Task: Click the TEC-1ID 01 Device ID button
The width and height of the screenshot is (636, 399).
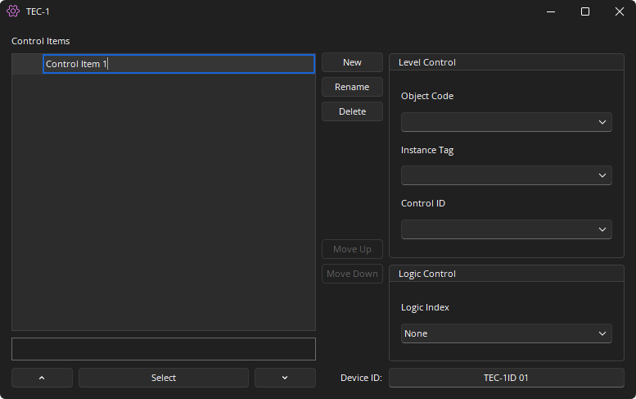Action: (506, 378)
